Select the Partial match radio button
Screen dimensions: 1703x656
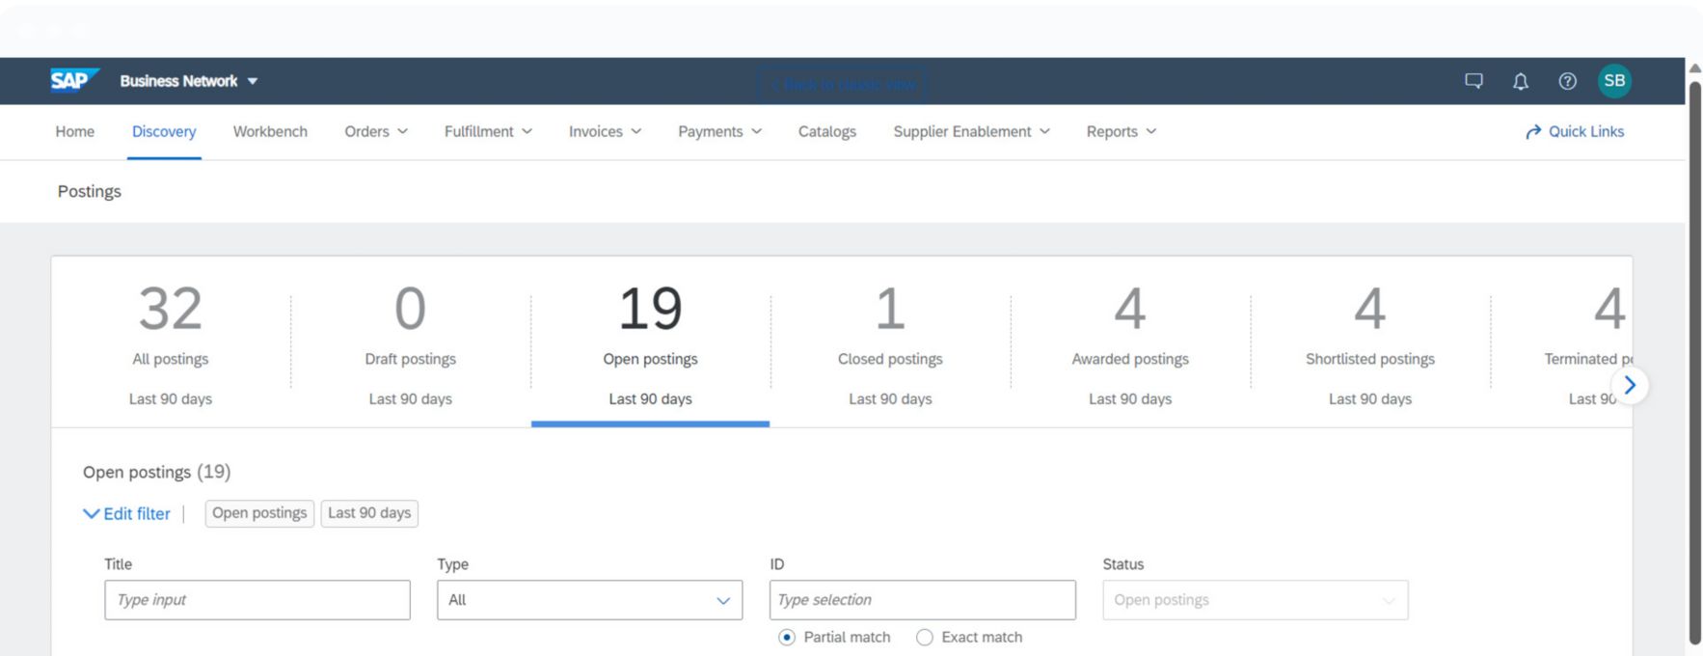coord(787,638)
